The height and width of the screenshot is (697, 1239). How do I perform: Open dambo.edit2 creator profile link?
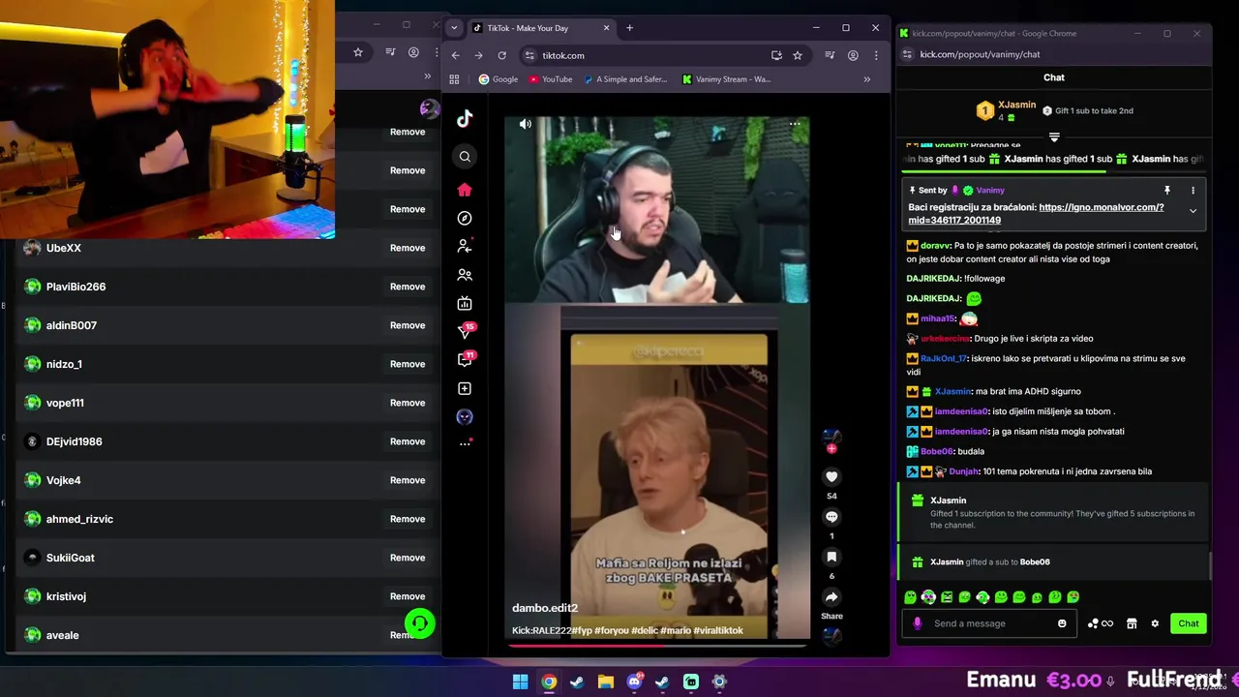pyautogui.click(x=545, y=608)
